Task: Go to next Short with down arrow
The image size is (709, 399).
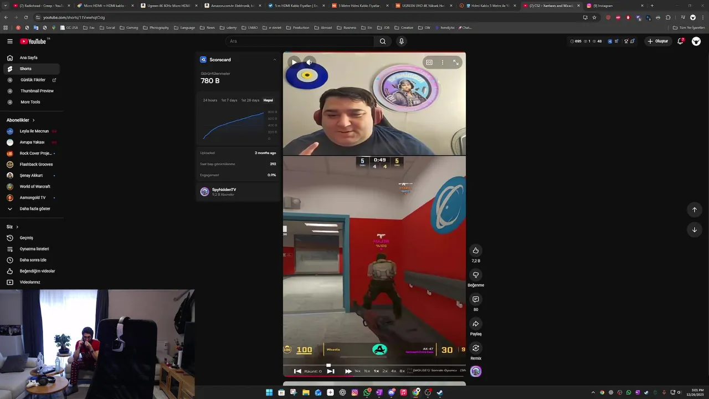Action: [694, 229]
